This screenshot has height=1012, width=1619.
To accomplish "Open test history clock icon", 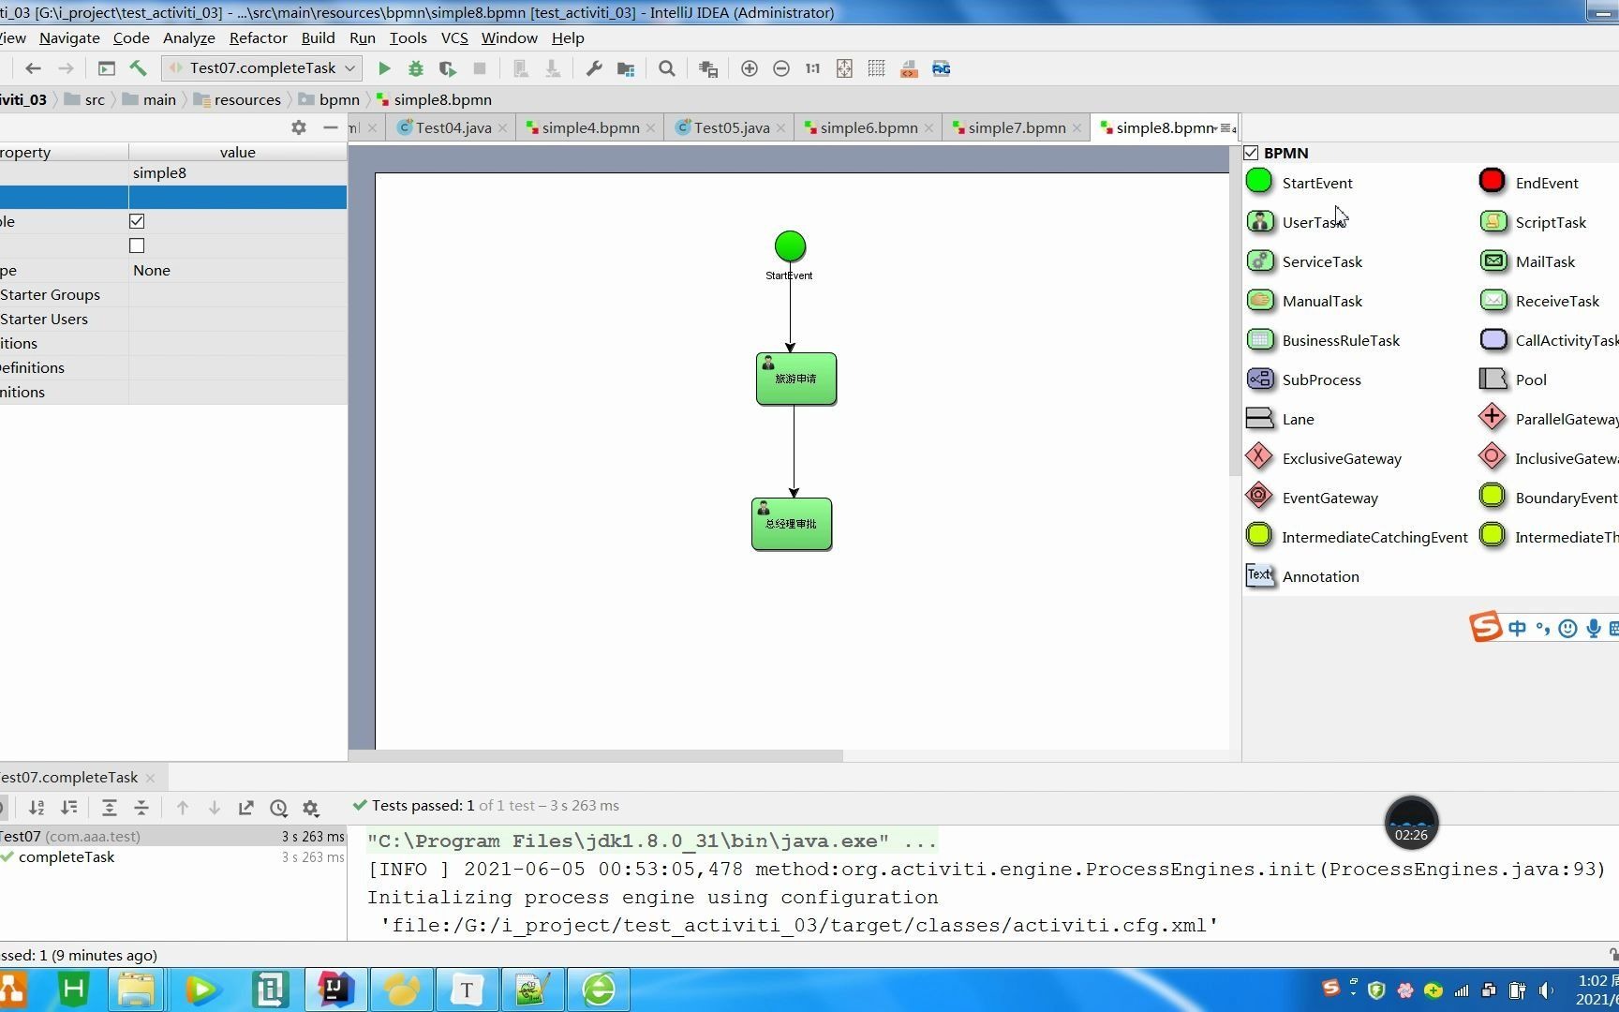I will click(x=278, y=808).
